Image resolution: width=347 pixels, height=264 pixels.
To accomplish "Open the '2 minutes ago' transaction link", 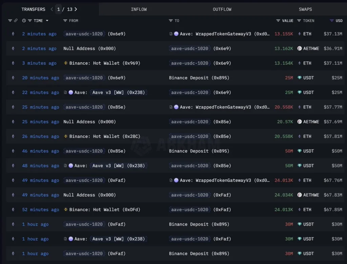I will pyautogui.click(x=39, y=34).
